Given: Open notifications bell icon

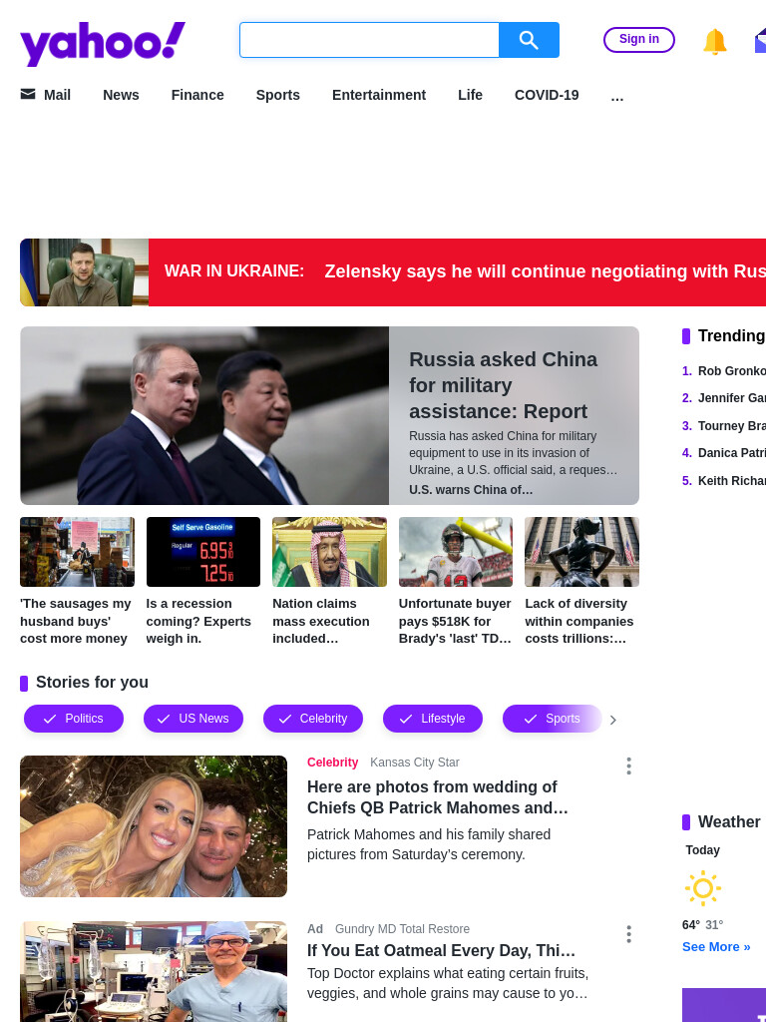Looking at the screenshot, I should tap(714, 41).
